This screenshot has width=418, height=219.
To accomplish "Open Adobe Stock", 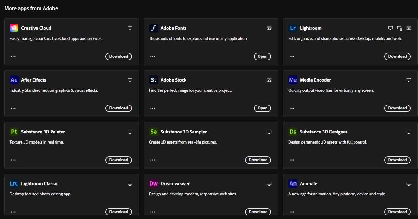I will click(263, 108).
